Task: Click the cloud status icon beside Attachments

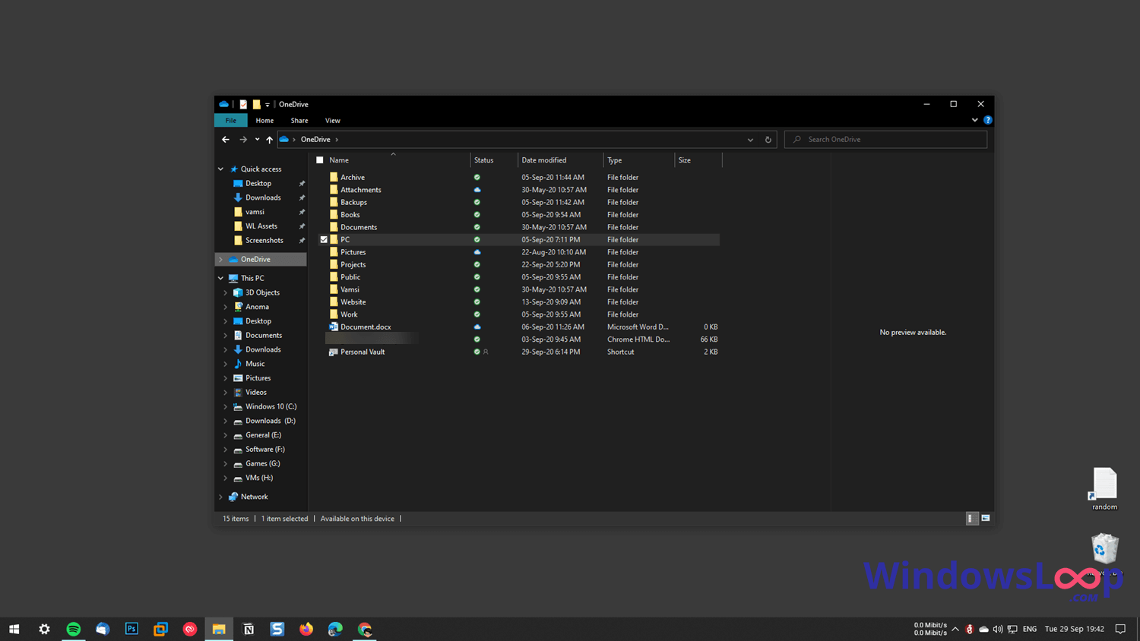Action: click(477, 189)
